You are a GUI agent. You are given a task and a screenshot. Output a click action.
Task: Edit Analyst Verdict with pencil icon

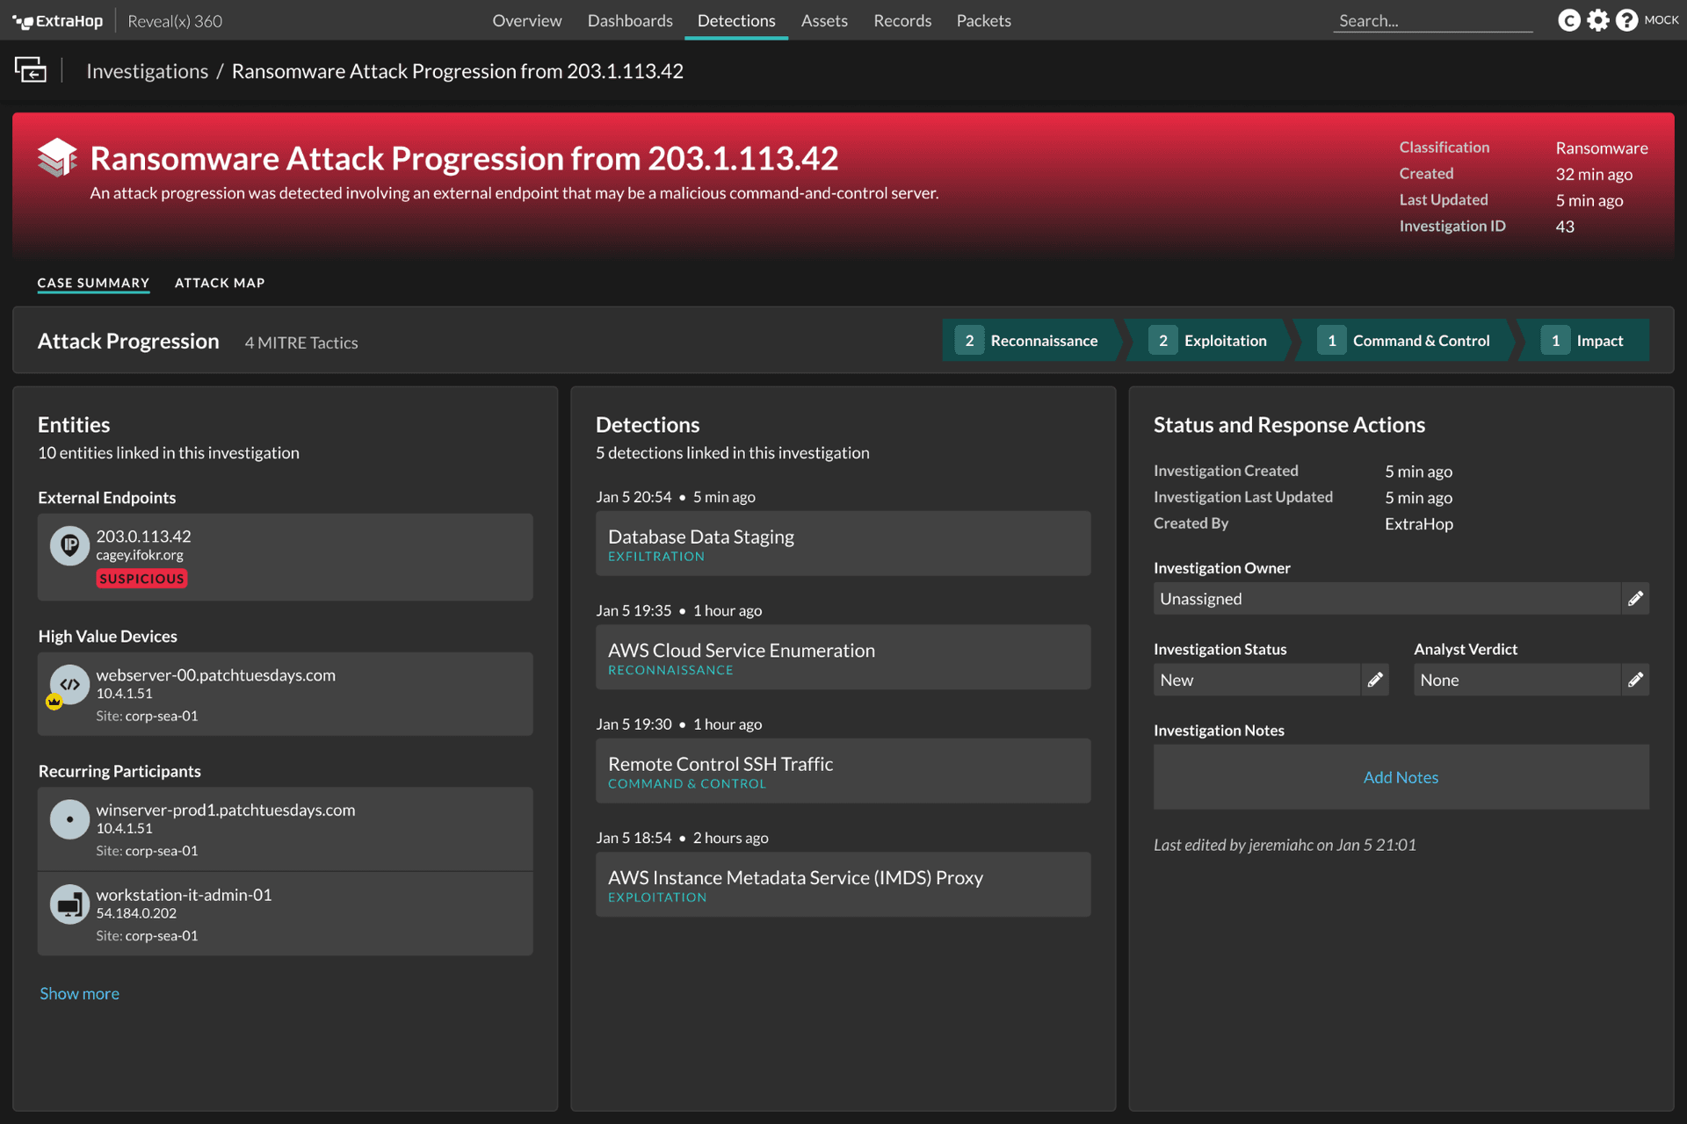point(1635,680)
